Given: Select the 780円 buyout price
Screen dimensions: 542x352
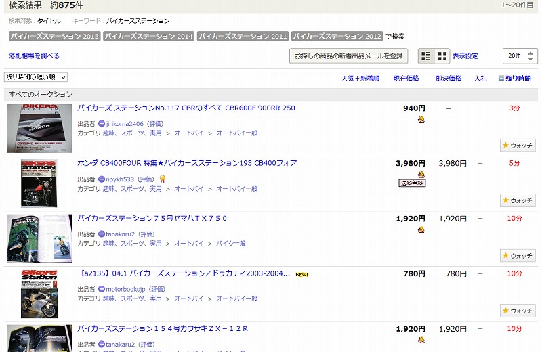Looking at the screenshot, I should click(x=456, y=273).
